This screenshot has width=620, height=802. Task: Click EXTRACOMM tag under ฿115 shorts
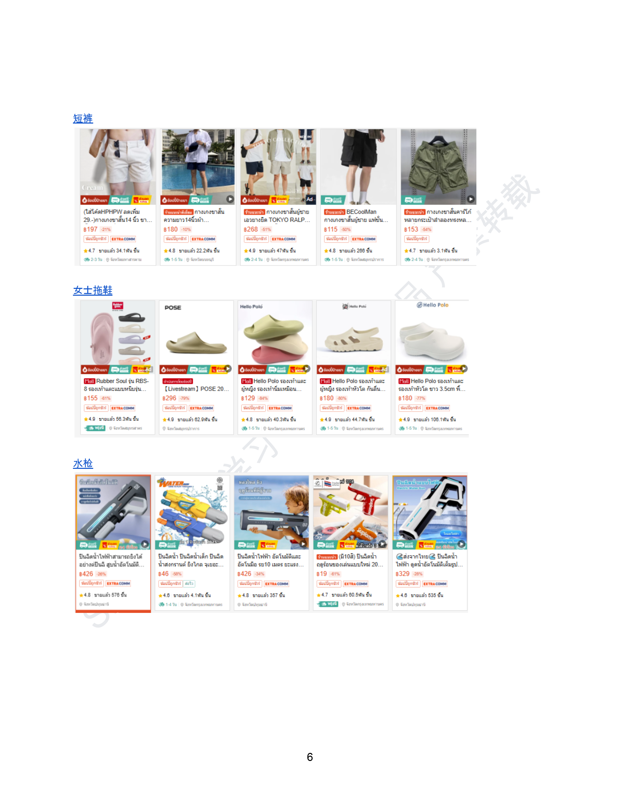coord(363,239)
